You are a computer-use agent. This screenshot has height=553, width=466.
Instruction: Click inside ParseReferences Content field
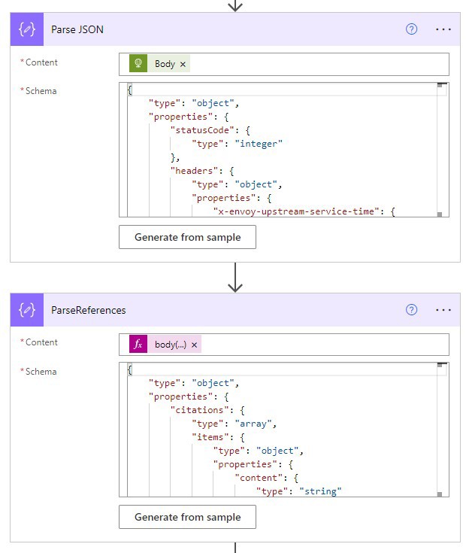click(323, 345)
